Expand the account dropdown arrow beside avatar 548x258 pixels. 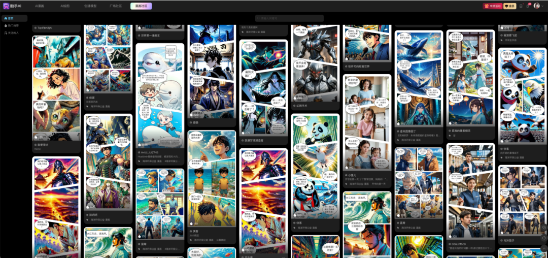[x=542, y=6]
